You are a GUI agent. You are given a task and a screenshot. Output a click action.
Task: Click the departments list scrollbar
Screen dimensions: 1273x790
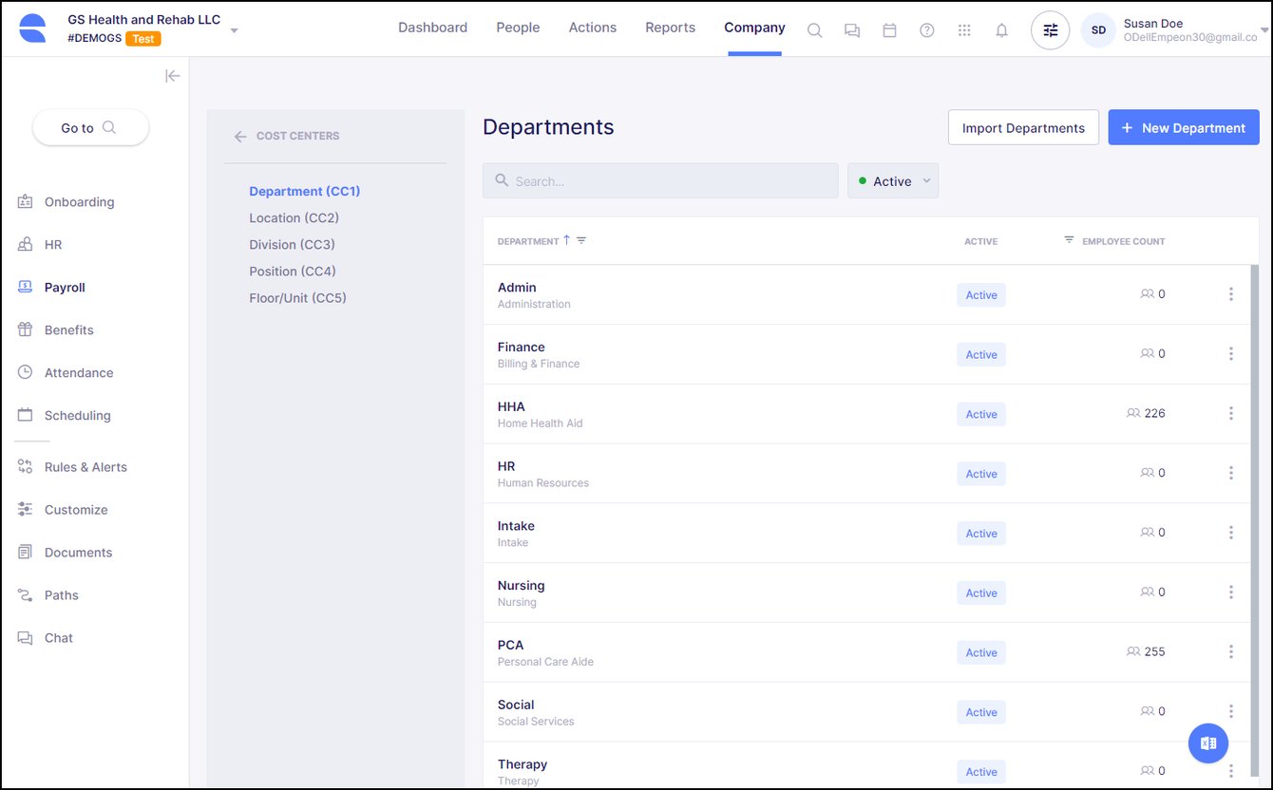coord(1254,475)
